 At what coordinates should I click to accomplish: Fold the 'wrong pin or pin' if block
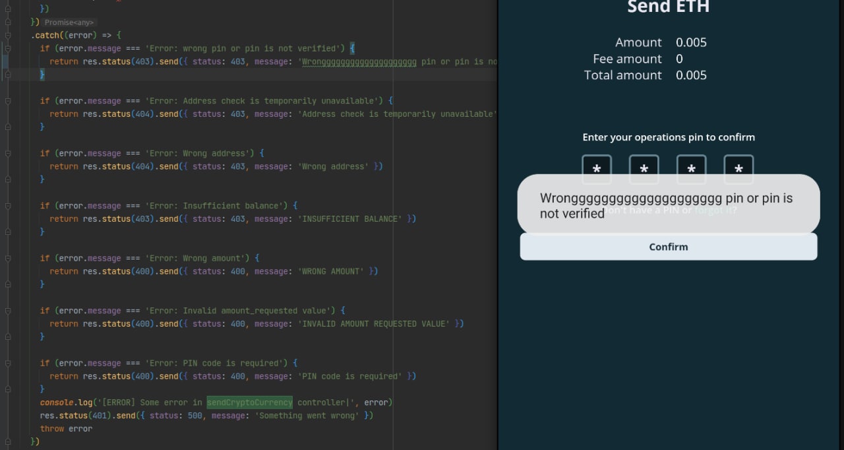tap(7, 48)
